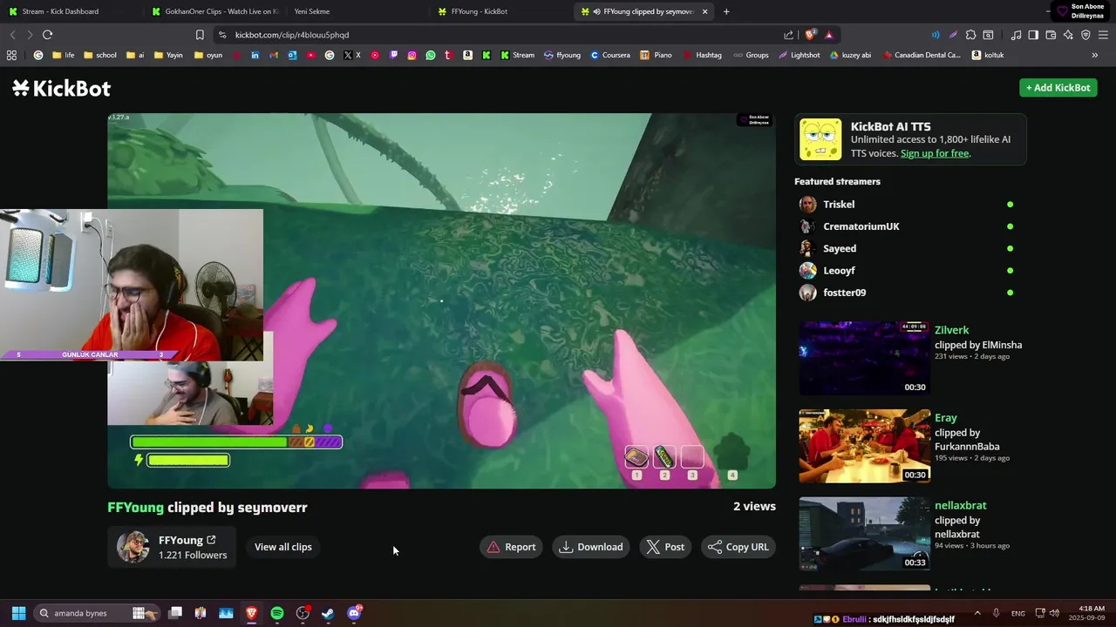Open the Amazon bookmark icon

tap(467, 55)
